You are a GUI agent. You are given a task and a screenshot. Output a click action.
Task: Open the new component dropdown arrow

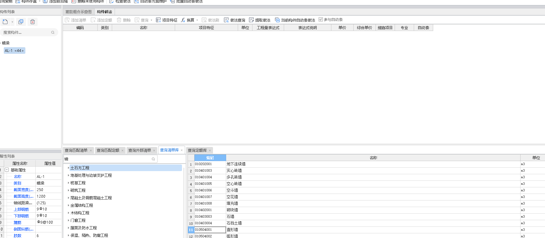pos(12,22)
